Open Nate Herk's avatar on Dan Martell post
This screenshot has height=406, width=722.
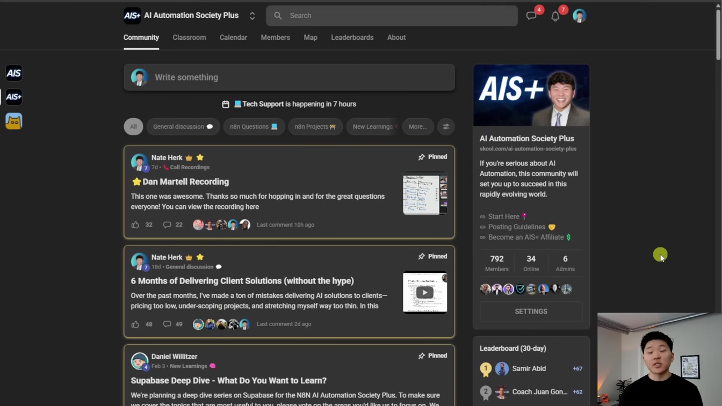140,162
